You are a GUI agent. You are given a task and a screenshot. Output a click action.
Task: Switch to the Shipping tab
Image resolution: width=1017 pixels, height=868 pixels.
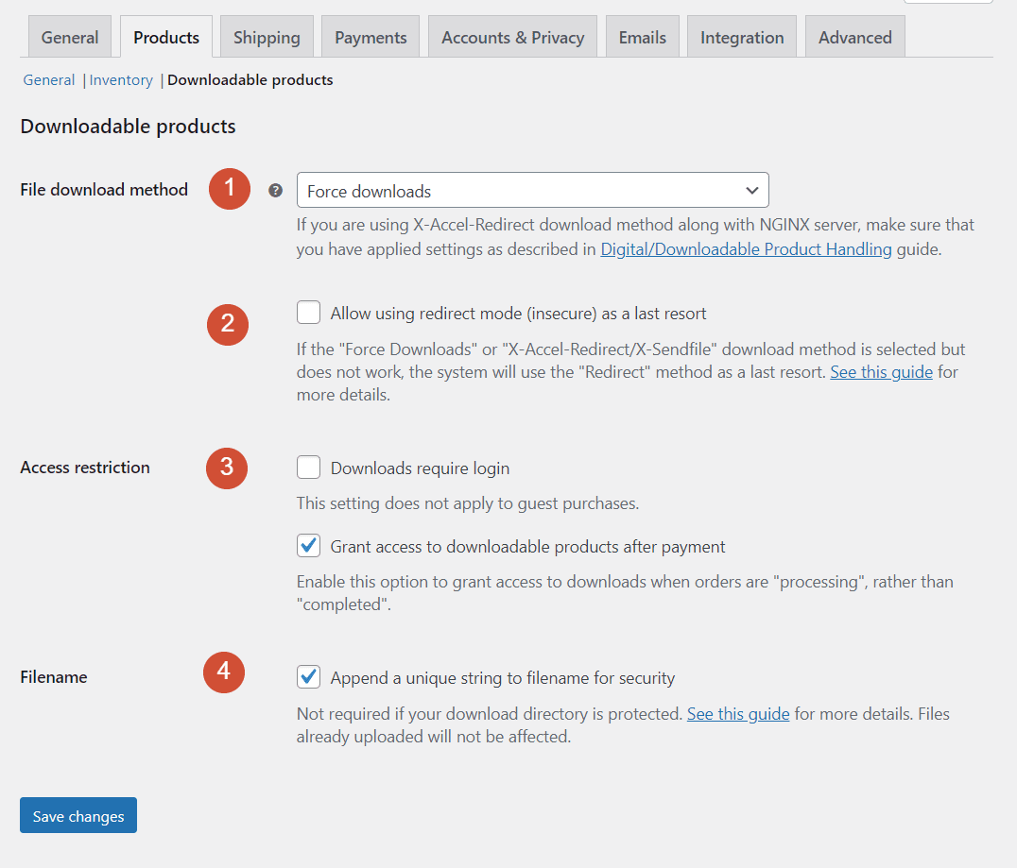[x=266, y=37]
